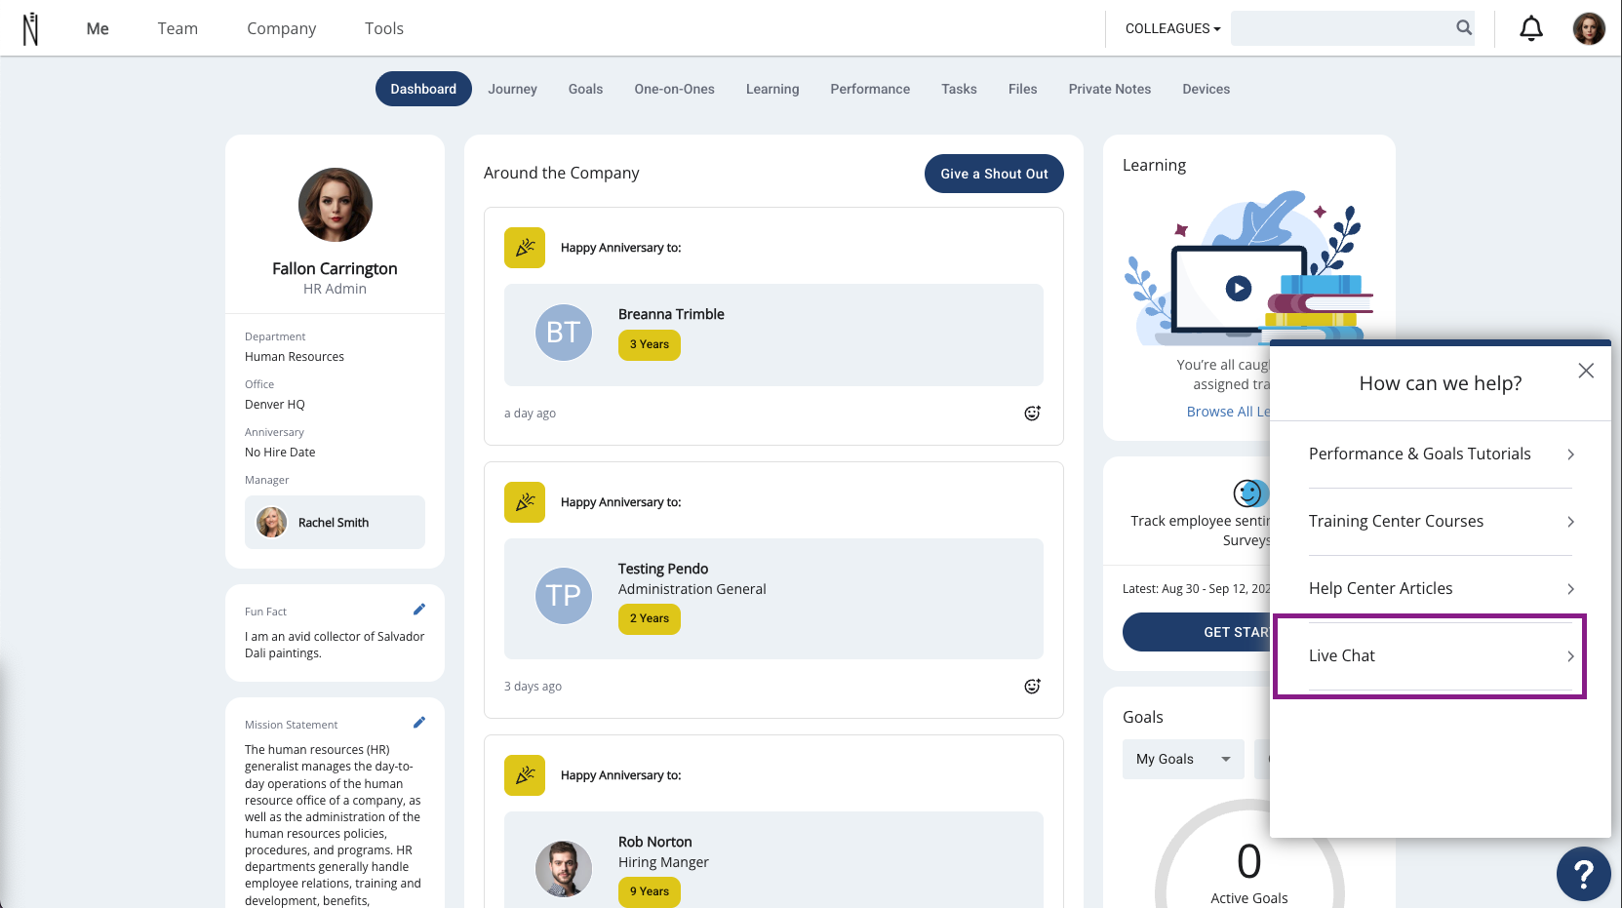The height and width of the screenshot is (908, 1622).
Task: Switch to the Private Notes tab
Action: (x=1110, y=89)
